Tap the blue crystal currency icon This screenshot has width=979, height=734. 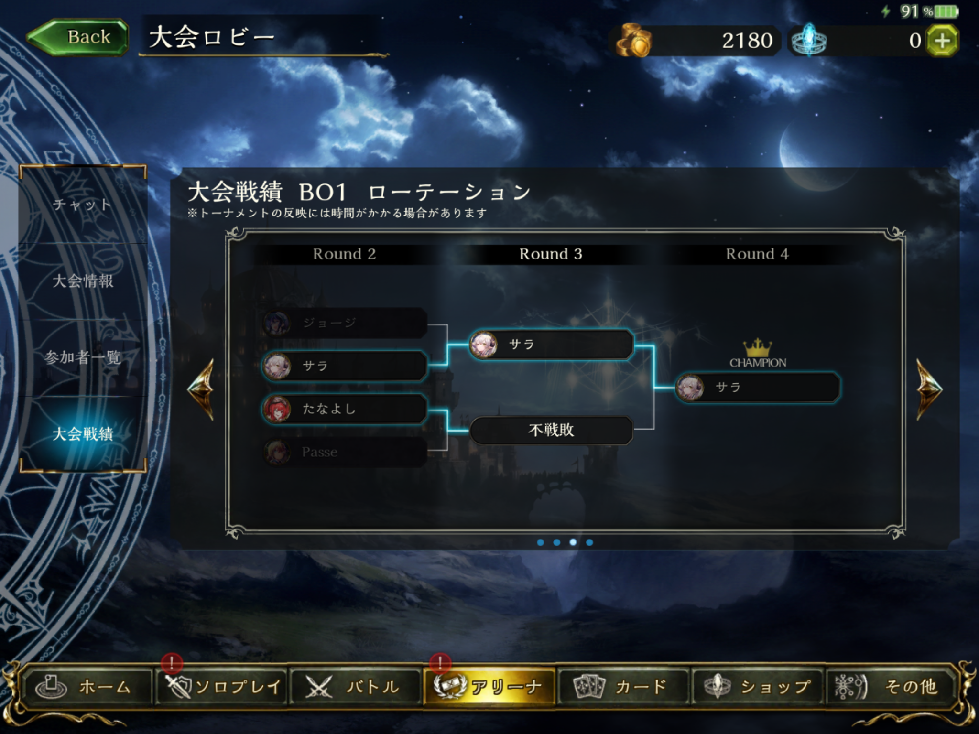(x=809, y=40)
